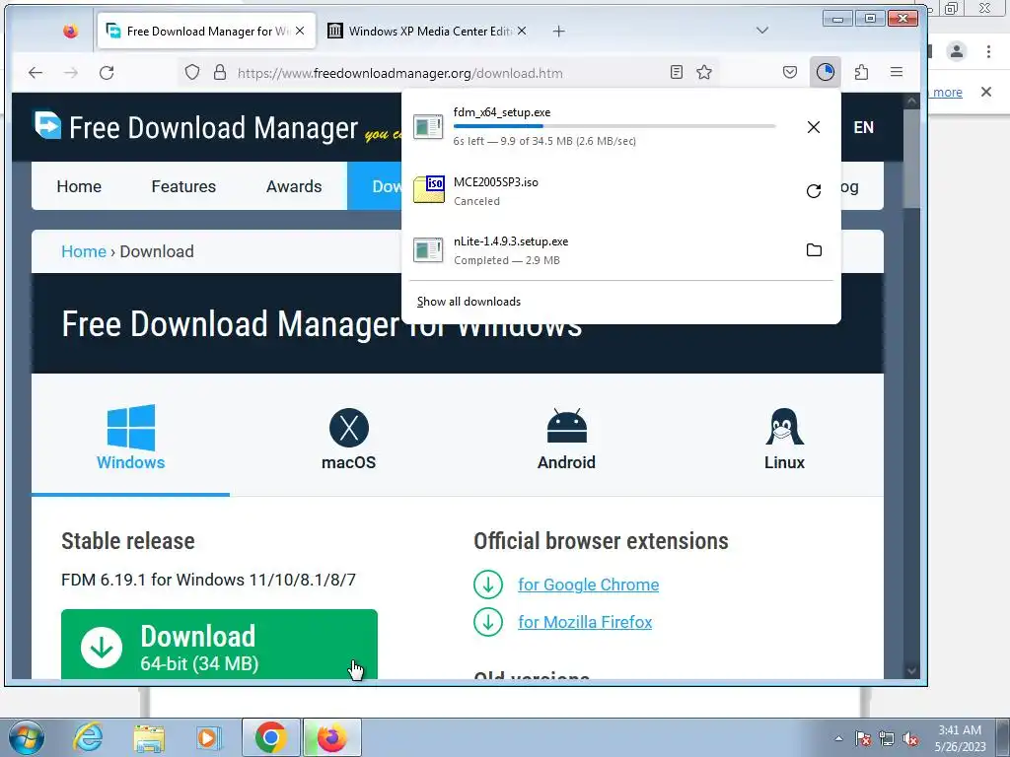The width and height of the screenshot is (1010, 757).
Task: Click the nLite setup file icon
Action: (x=428, y=249)
